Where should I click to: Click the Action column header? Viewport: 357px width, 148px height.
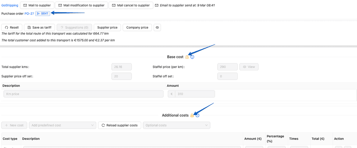coord(339,139)
